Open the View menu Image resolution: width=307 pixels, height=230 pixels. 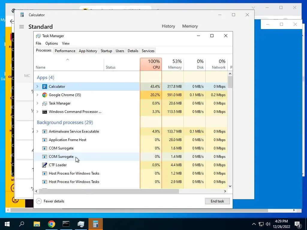(66, 43)
